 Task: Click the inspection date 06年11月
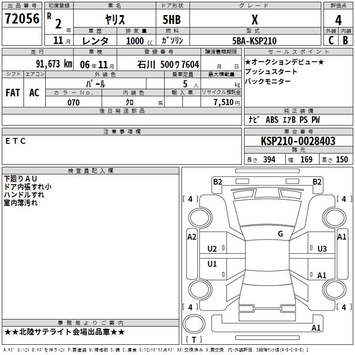coord(97,65)
